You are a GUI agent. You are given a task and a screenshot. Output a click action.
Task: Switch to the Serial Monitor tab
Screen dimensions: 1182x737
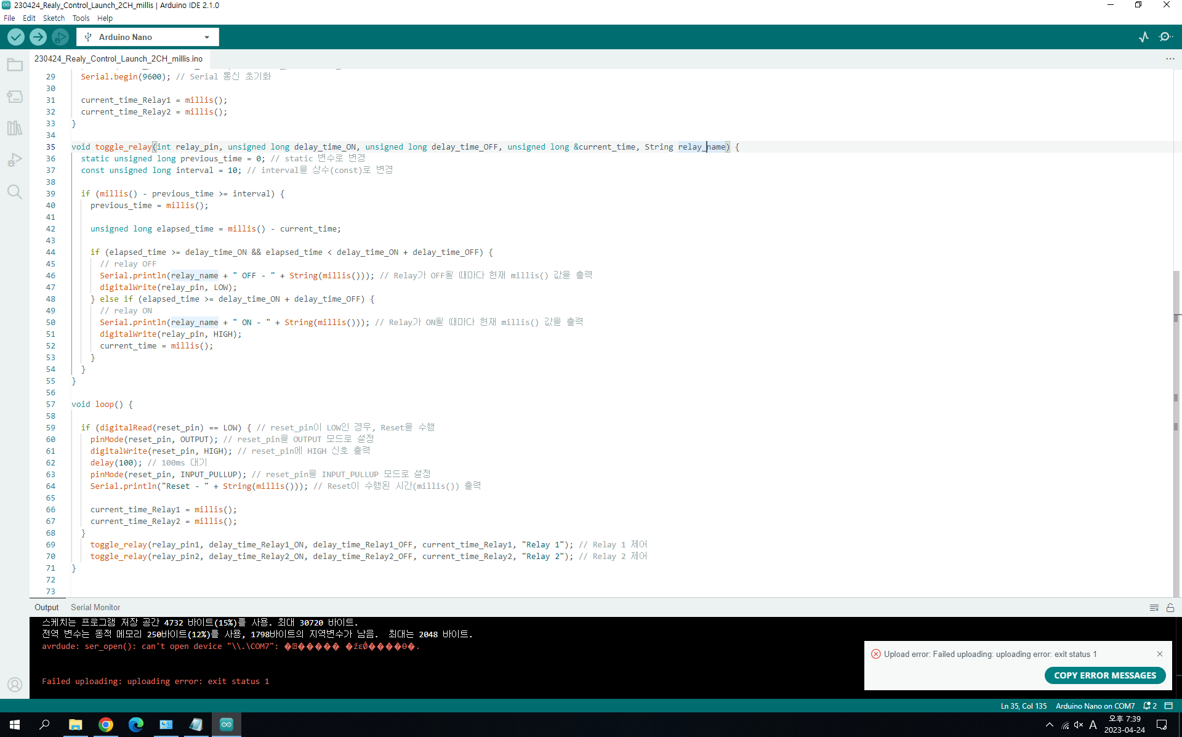pos(95,607)
